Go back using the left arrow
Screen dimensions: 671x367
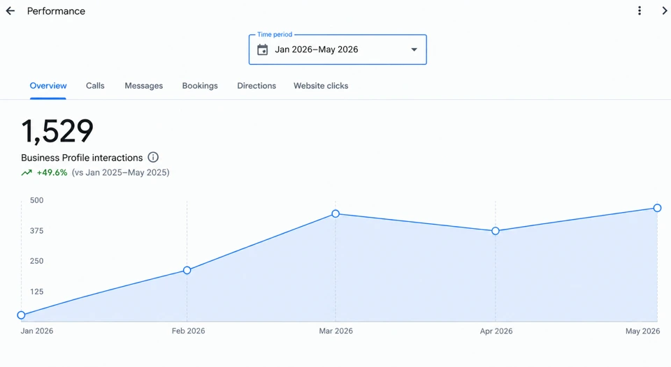coord(10,11)
